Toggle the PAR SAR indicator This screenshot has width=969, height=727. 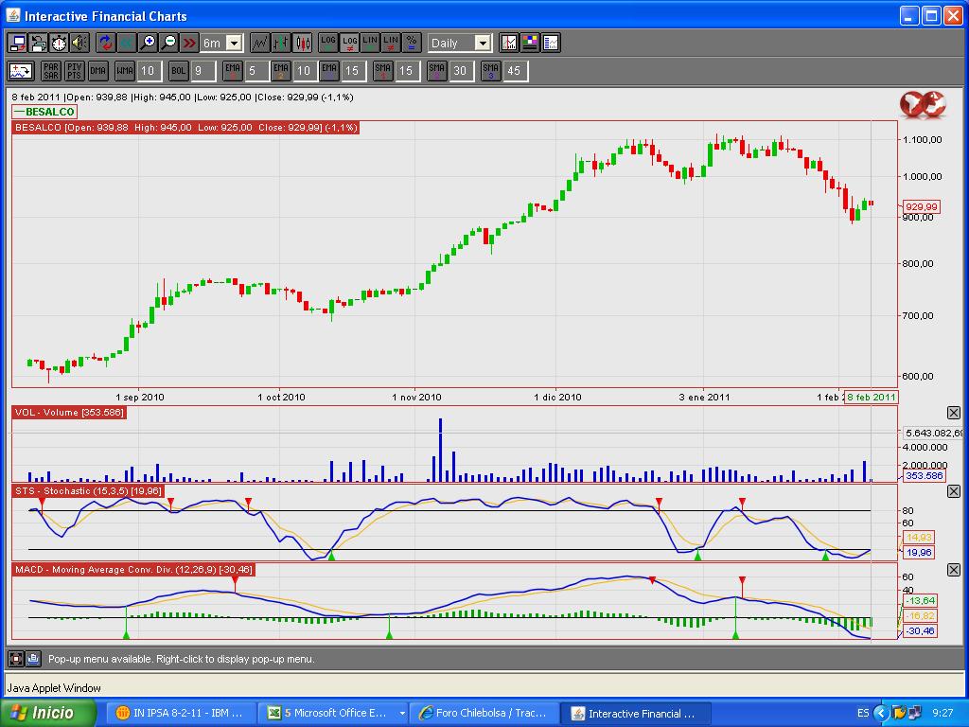[x=51, y=71]
